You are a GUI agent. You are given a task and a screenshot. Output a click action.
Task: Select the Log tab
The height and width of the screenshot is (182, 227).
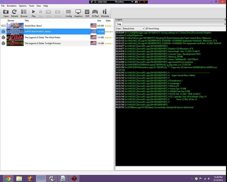119,24
